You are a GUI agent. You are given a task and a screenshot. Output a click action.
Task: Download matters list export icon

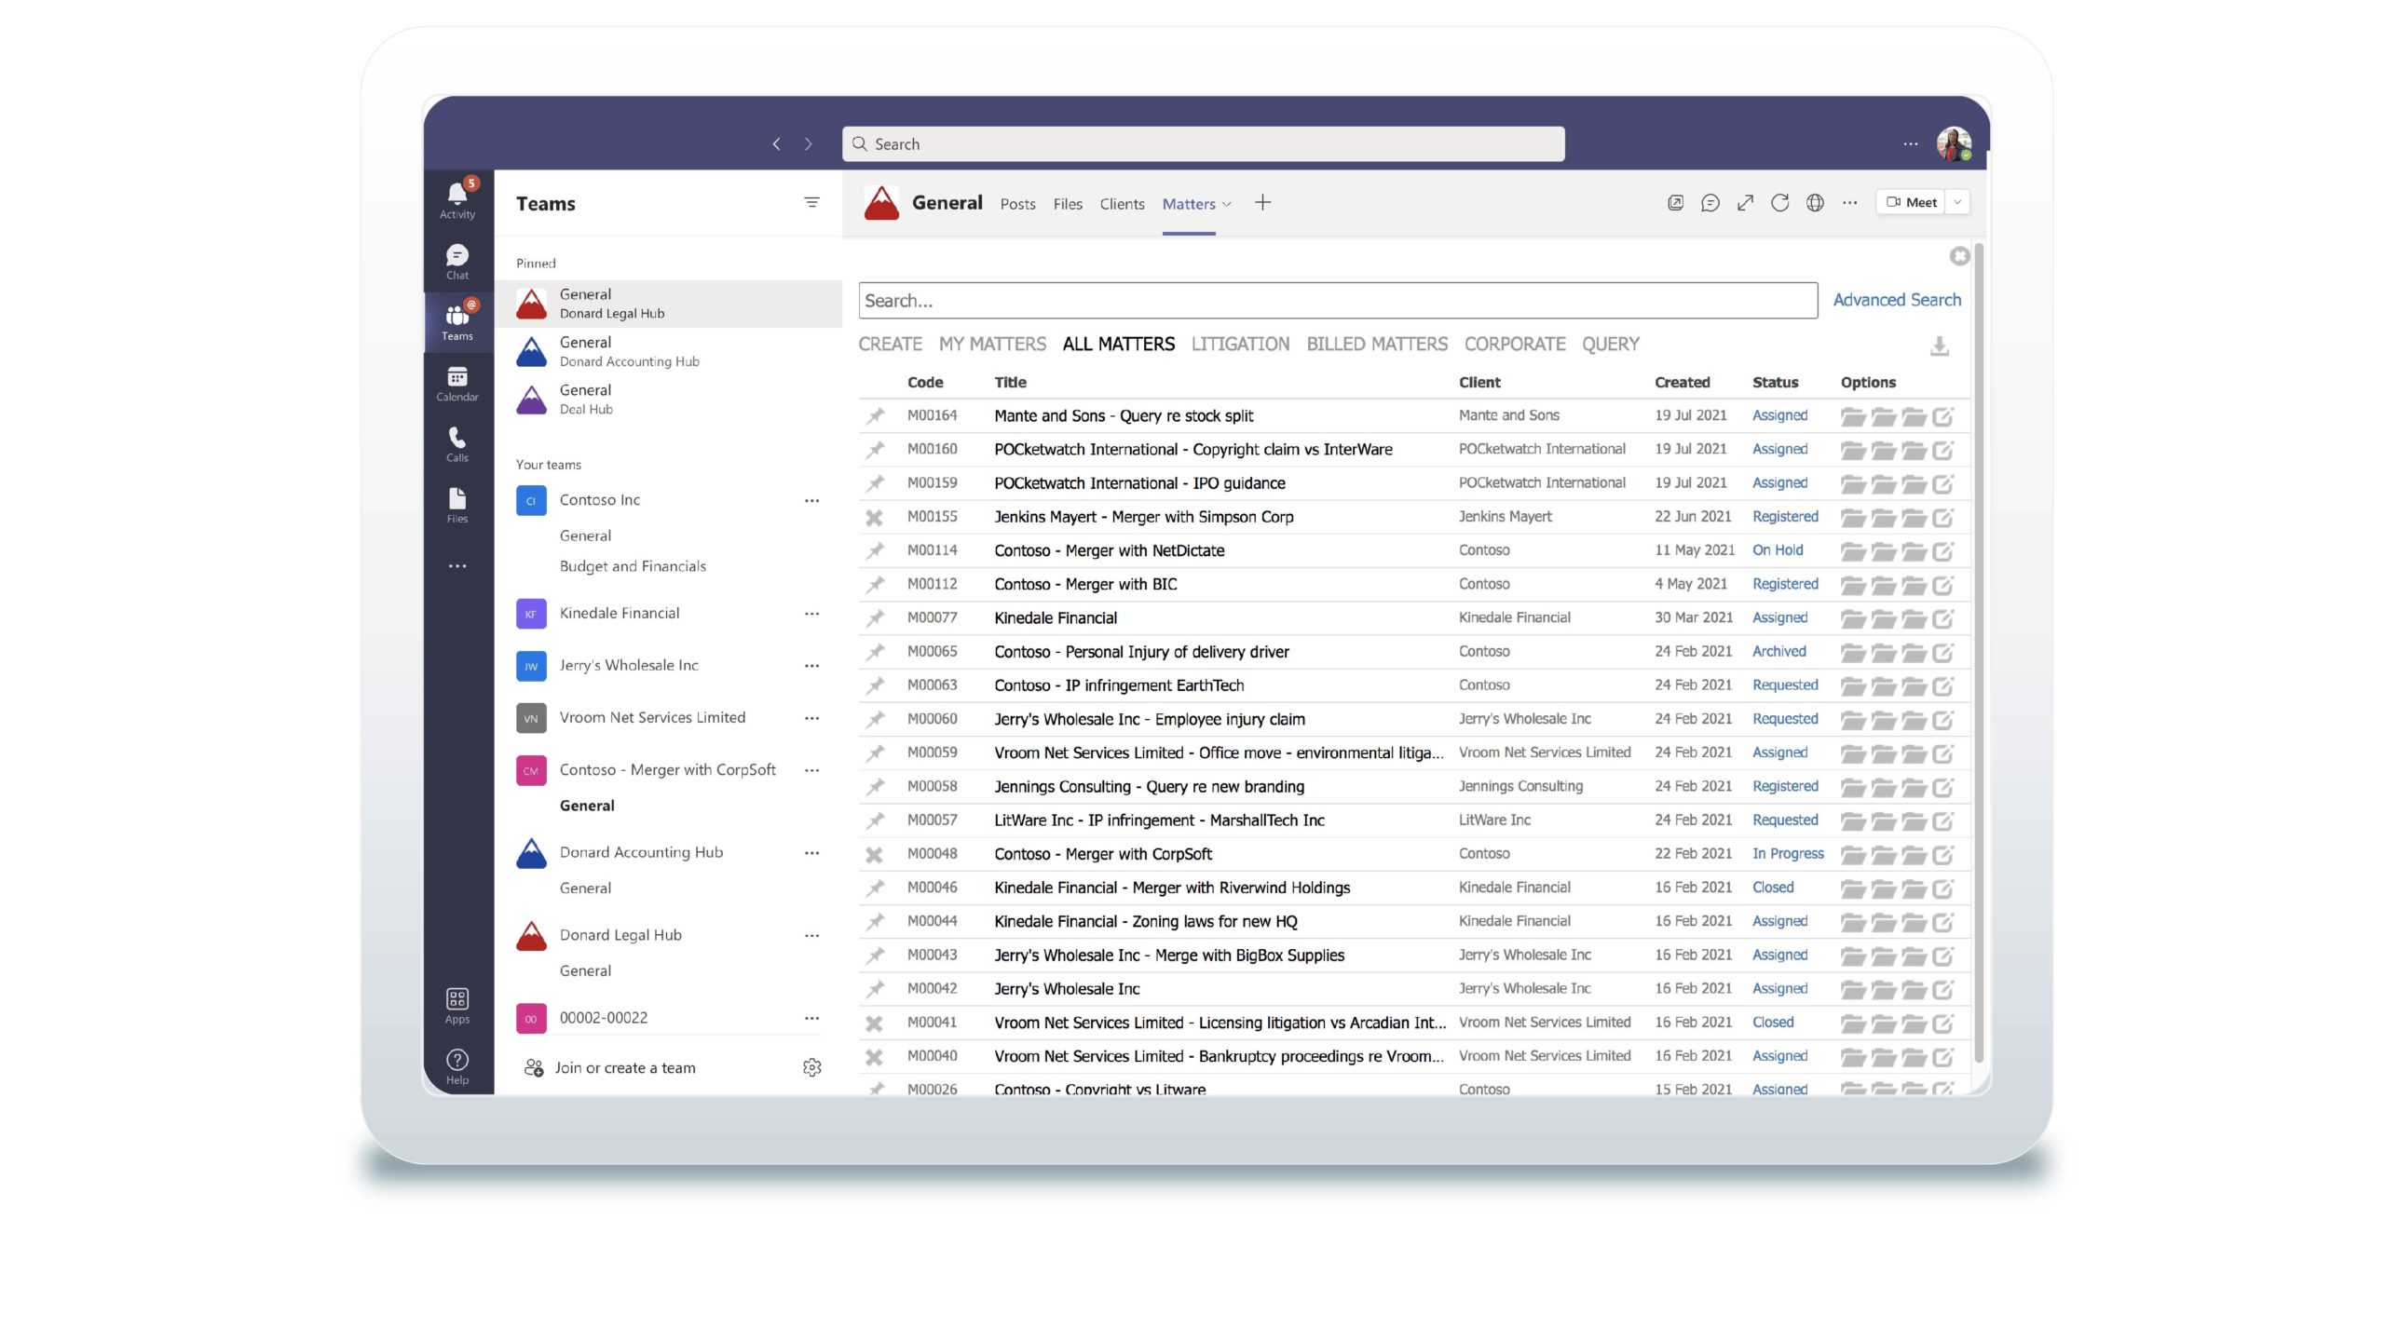(x=1940, y=346)
